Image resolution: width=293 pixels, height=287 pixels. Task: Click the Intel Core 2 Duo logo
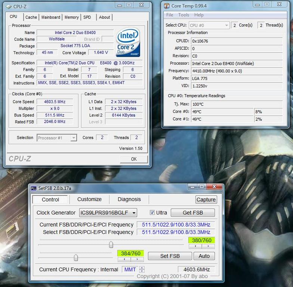tap(128, 42)
